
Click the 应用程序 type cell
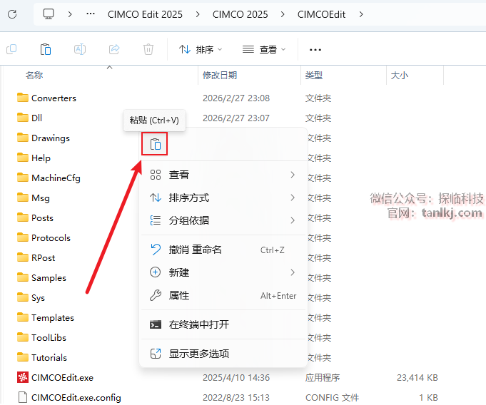(x=323, y=378)
